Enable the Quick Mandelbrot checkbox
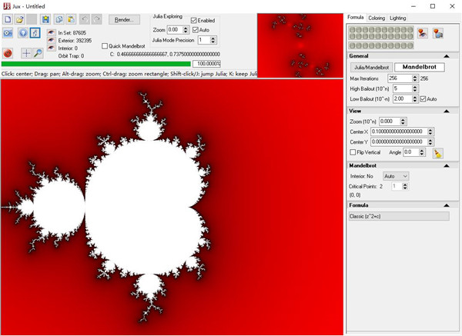Viewport: 462px width, 336px height. (105, 46)
